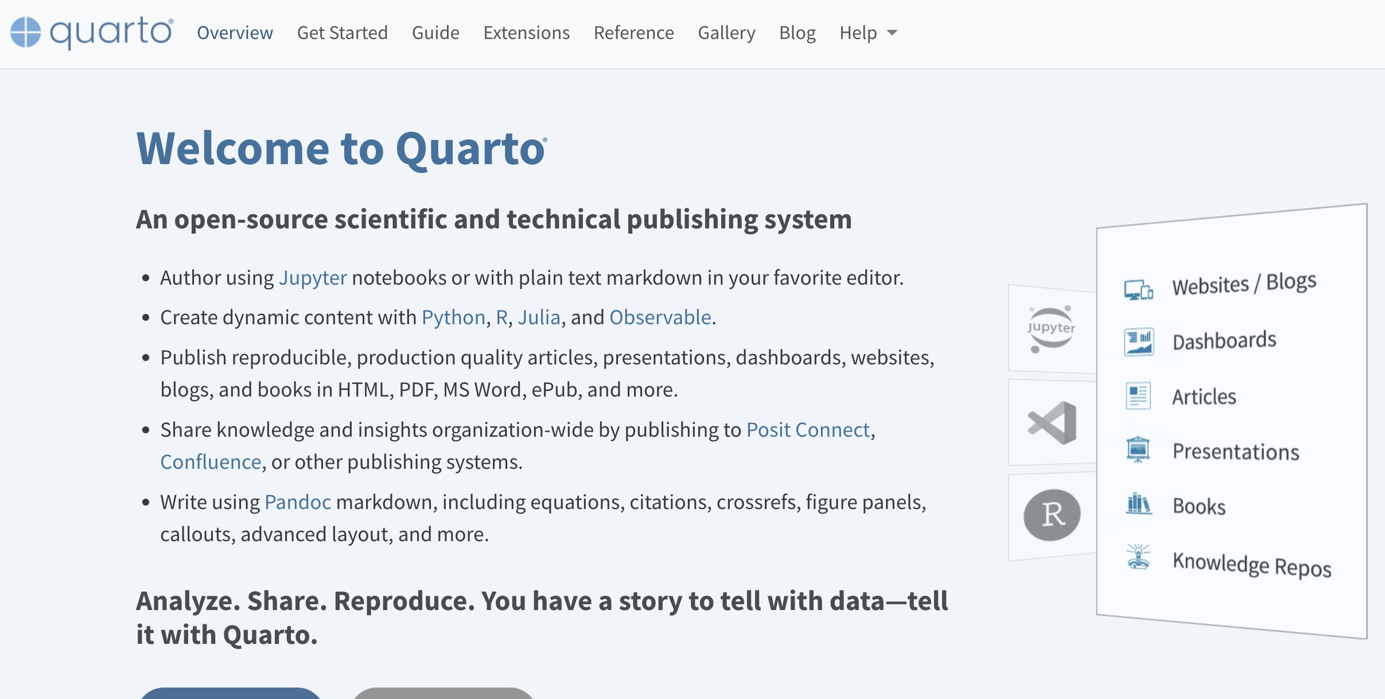The width and height of the screenshot is (1385, 699).
Task: Go to the Extensions page
Action: (x=526, y=33)
